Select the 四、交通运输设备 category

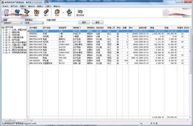(x=16, y=37)
